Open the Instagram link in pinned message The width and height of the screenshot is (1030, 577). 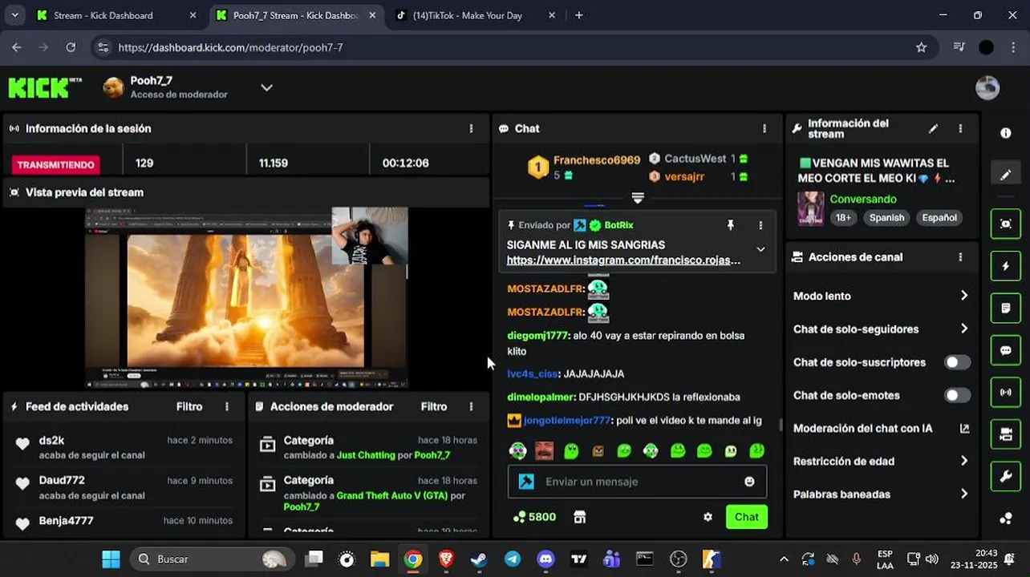point(623,260)
